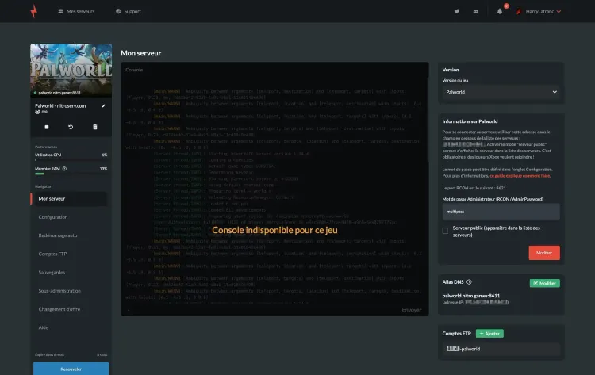Click the green Alias DNS Modifier button

coord(544,283)
